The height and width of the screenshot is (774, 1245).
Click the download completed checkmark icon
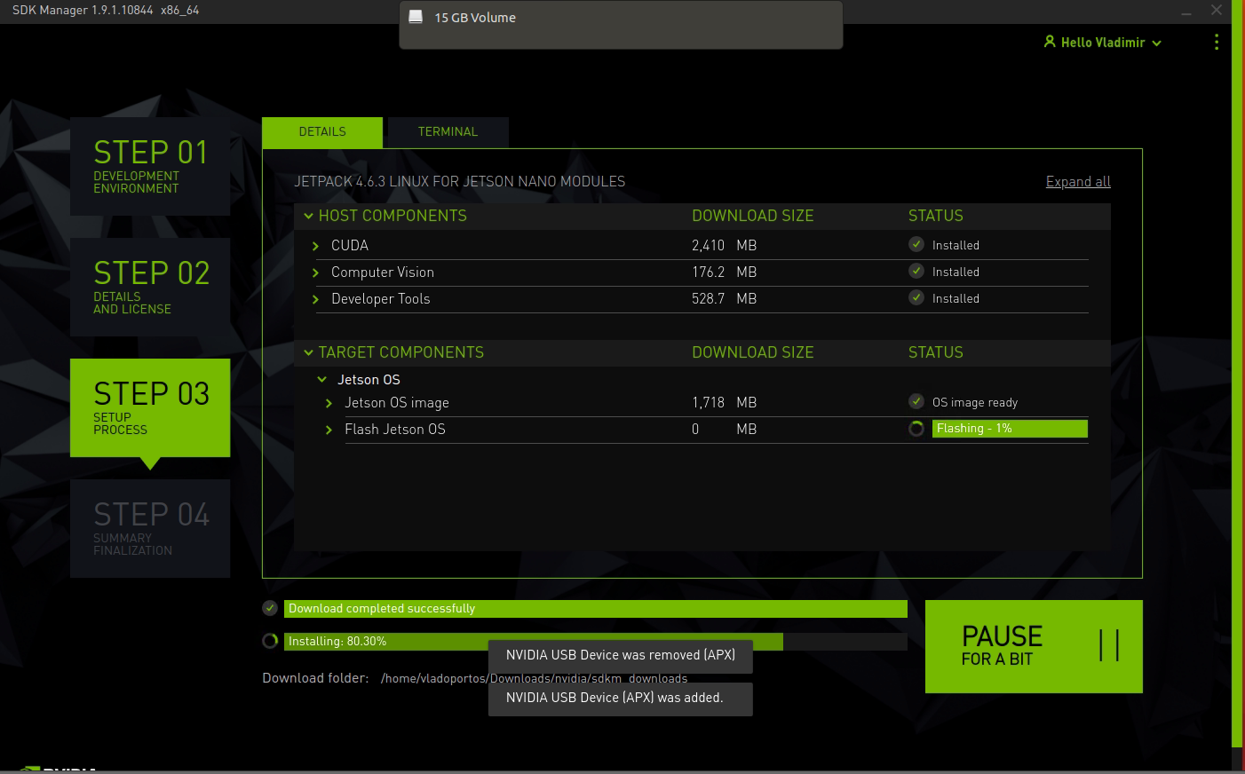coord(270,608)
